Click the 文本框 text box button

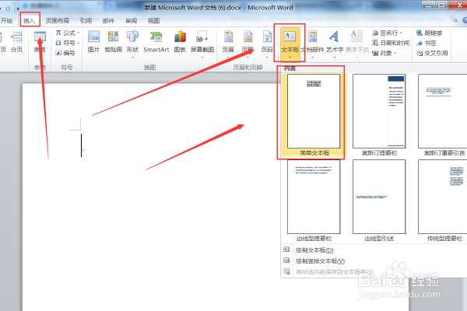click(x=290, y=44)
